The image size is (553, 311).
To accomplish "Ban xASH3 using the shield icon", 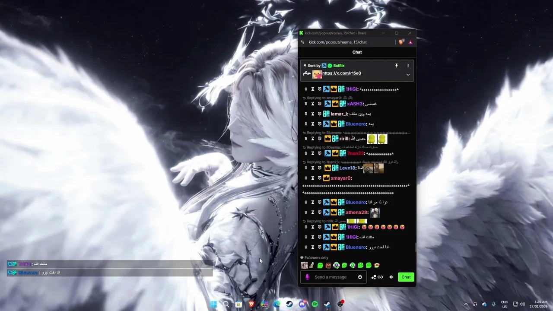I will [x=320, y=104].
